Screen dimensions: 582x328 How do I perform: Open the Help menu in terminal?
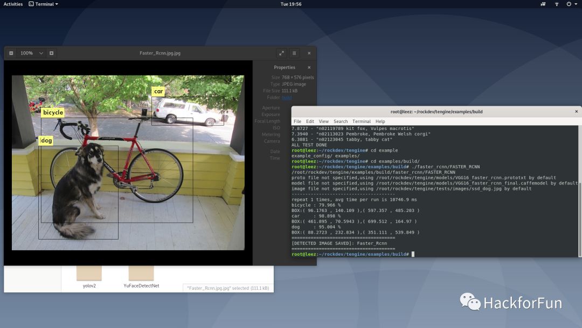click(x=380, y=121)
